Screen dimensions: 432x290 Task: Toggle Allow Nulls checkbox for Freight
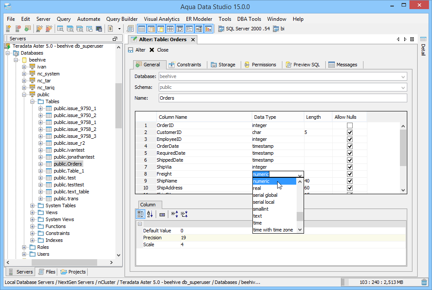tap(350, 174)
